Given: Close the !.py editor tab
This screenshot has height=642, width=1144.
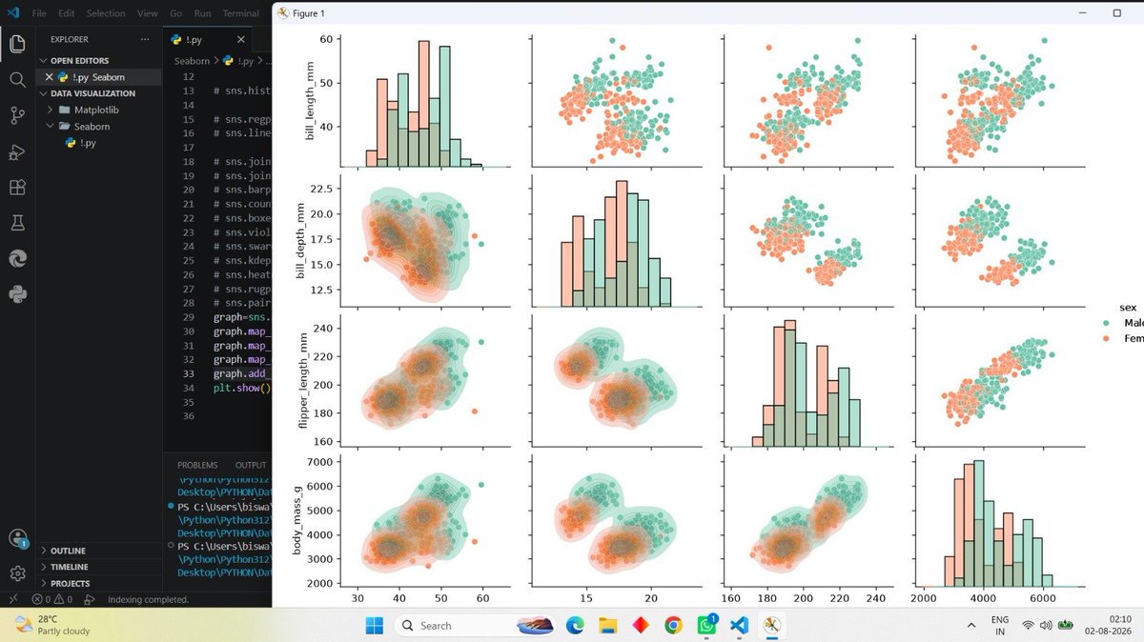Looking at the screenshot, I should point(241,40).
